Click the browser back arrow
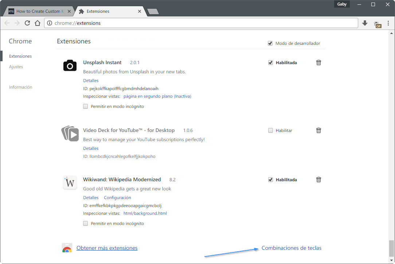This screenshot has width=395, height=264. click(x=7, y=23)
